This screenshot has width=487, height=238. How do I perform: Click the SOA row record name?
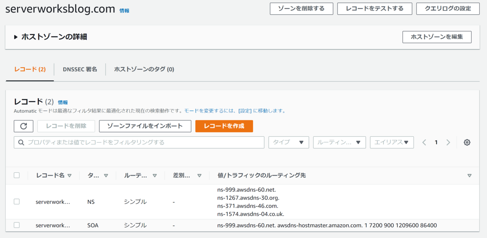pyautogui.click(x=53, y=225)
